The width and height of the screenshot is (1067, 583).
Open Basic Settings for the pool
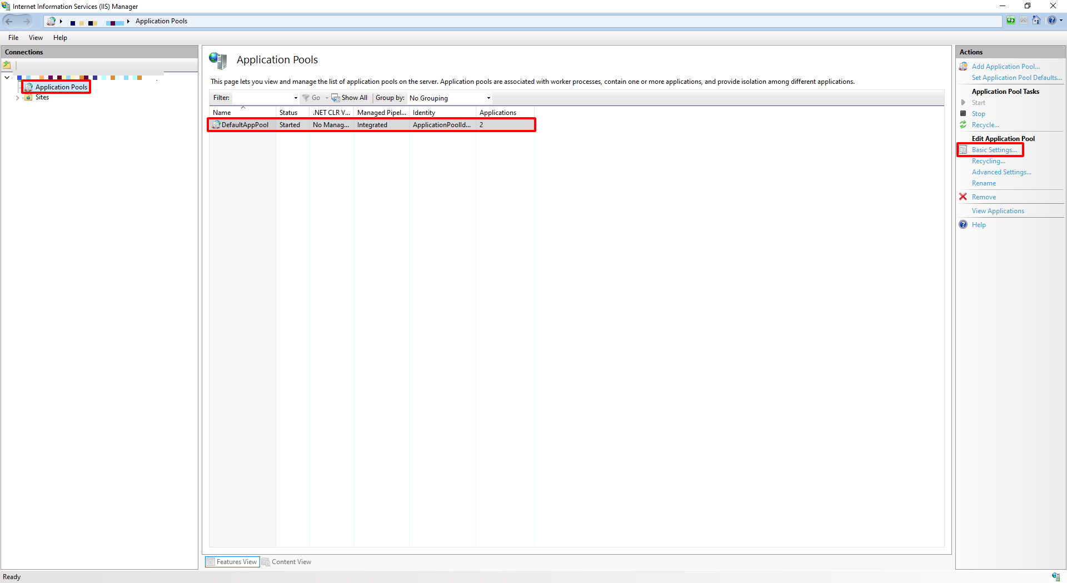tap(994, 150)
